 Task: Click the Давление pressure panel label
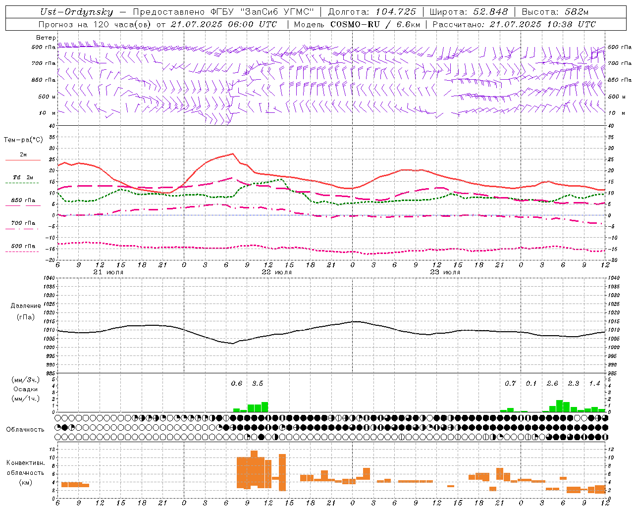tap(26, 306)
